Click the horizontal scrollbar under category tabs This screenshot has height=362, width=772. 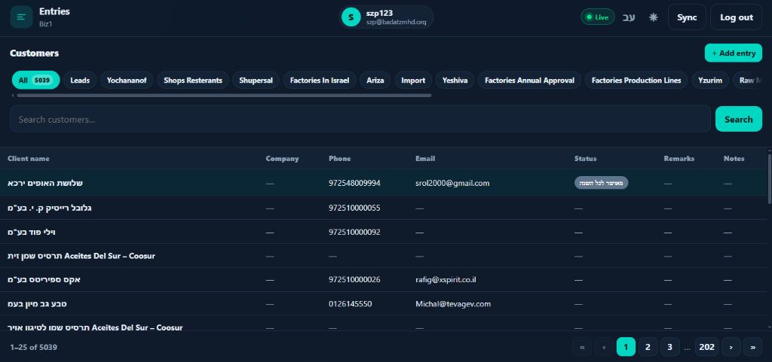tap(224, 96)
